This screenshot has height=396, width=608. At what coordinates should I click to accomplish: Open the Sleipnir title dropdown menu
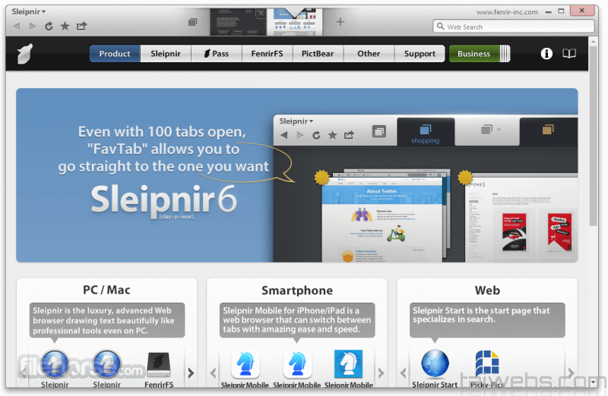29,11
